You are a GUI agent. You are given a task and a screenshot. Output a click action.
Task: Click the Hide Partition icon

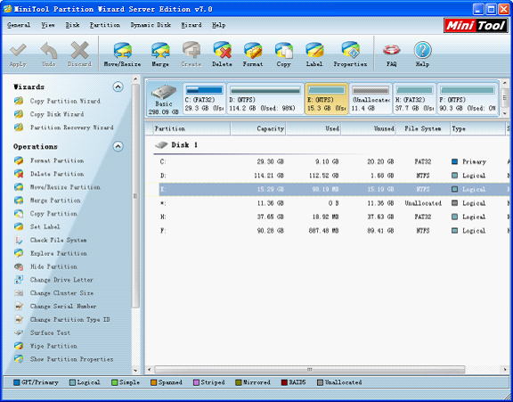[19, 267]
